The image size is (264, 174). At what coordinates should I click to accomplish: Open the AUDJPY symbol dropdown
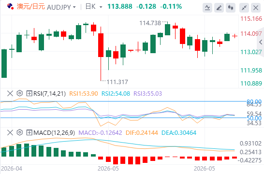[61, 7]
